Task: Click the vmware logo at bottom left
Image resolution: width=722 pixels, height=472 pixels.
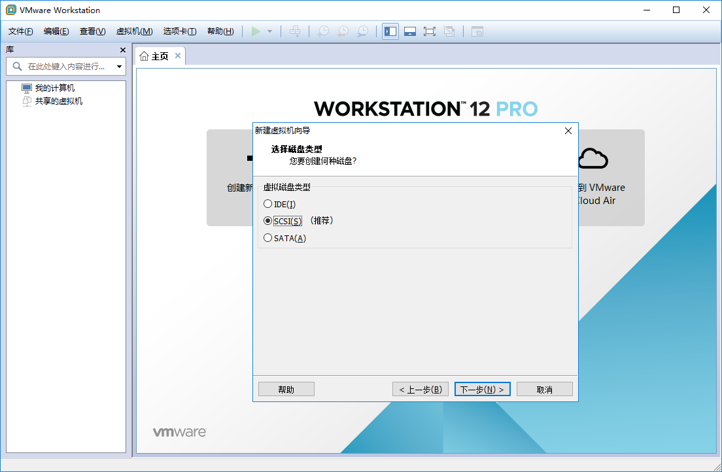Action: [180, 432]
